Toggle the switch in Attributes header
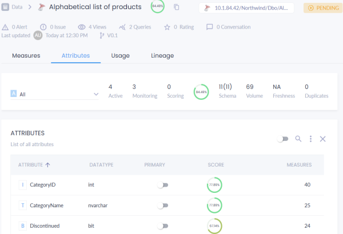 coord(282,139)
